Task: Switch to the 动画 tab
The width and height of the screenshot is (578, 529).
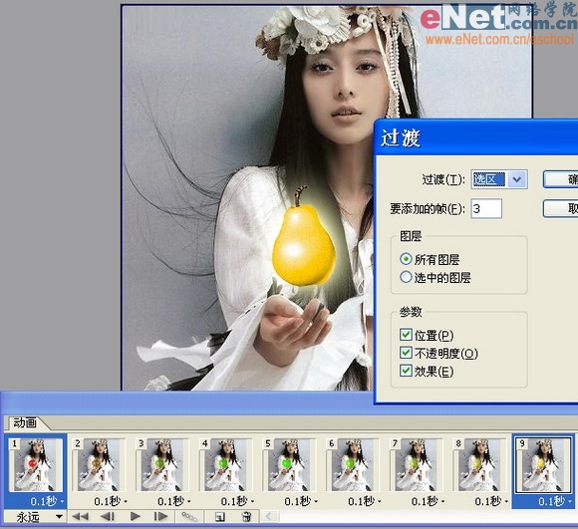Action: point(25,423)
